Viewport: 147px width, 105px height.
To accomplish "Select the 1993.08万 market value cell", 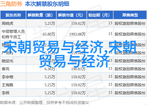I will tap(72, 34).
